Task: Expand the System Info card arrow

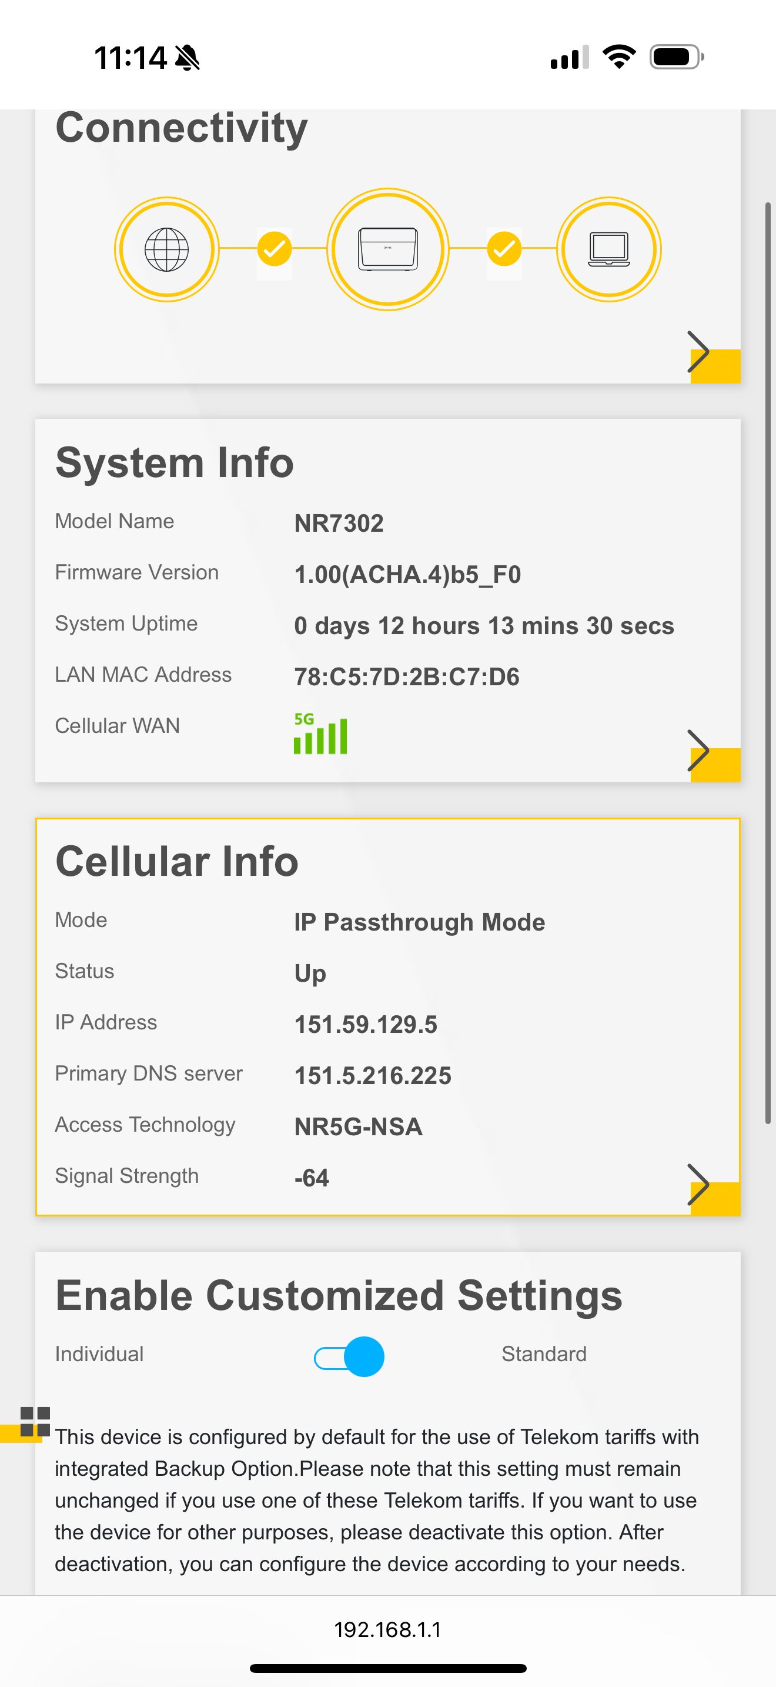Action: (x=700, y=751)
